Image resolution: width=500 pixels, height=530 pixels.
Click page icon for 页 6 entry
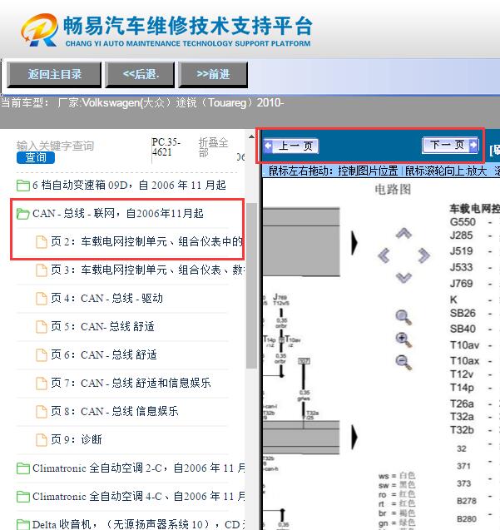pos(42,355)
